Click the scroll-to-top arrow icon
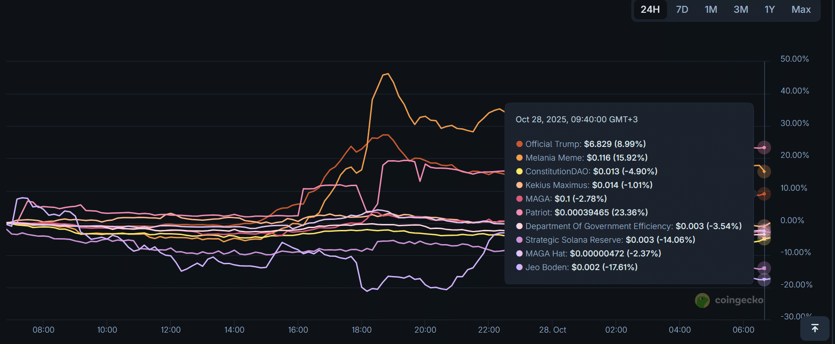 click(x=814, y=328)
